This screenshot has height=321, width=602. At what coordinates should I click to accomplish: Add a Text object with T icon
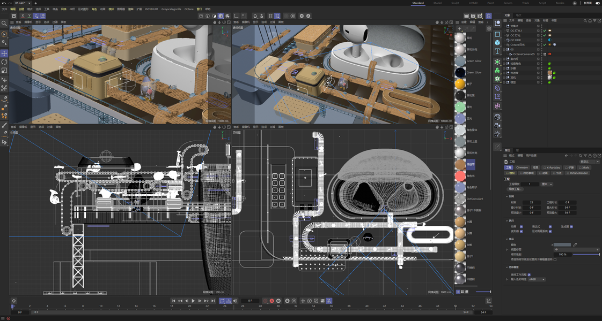(x=497, y=51)
